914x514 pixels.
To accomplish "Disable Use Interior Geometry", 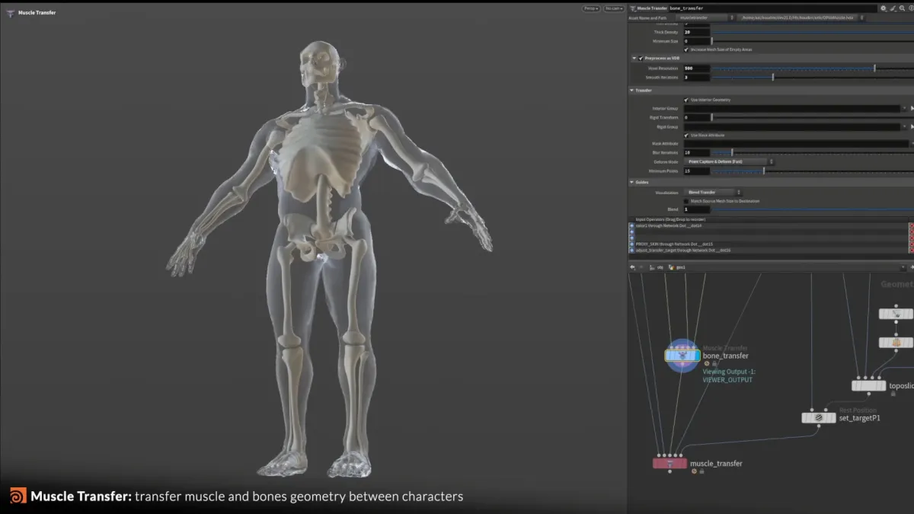I will (685, 99).
